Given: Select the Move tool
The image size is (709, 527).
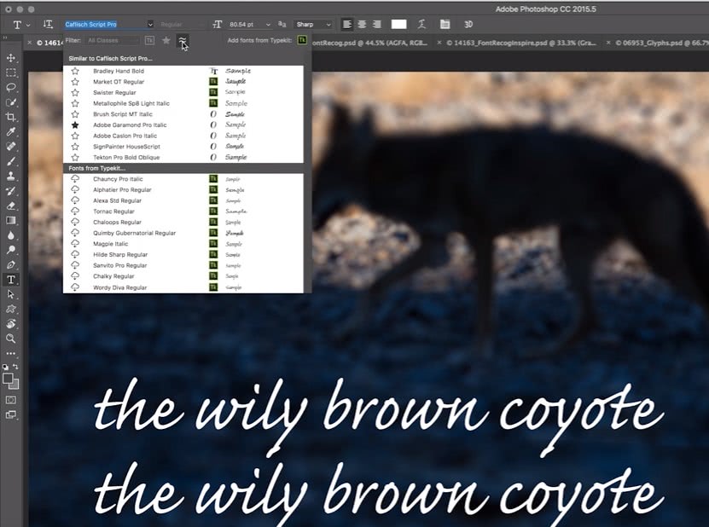Looking at the screenshot, I should point(11,58).
